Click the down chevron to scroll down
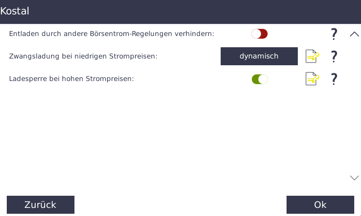 click(354, 178)
